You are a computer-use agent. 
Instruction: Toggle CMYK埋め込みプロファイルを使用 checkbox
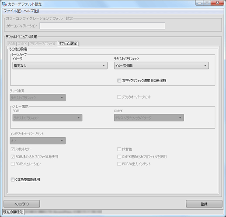pos(119,157)
